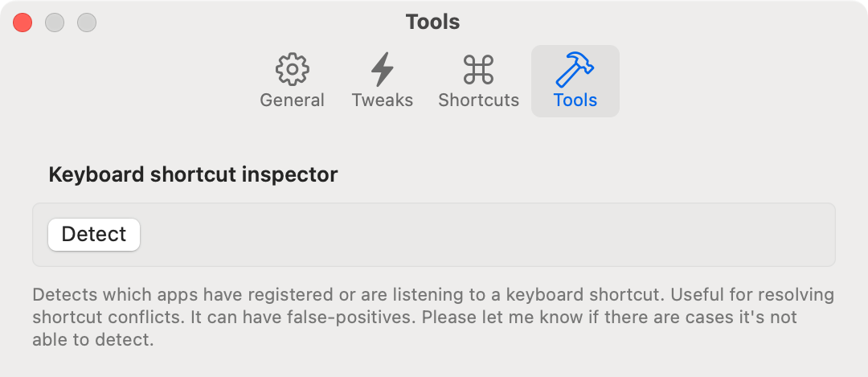Viewport: 868px width, 377px height.
Task: Click the Shortcuts command-key icon
Action: coord(478,70)
